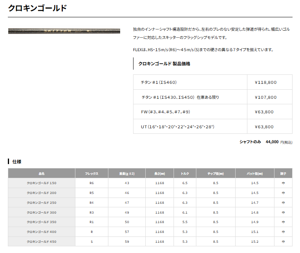300x253 pixels.
Task: Click the butt diameter 15.2 cell
Action: pos(255,242)
